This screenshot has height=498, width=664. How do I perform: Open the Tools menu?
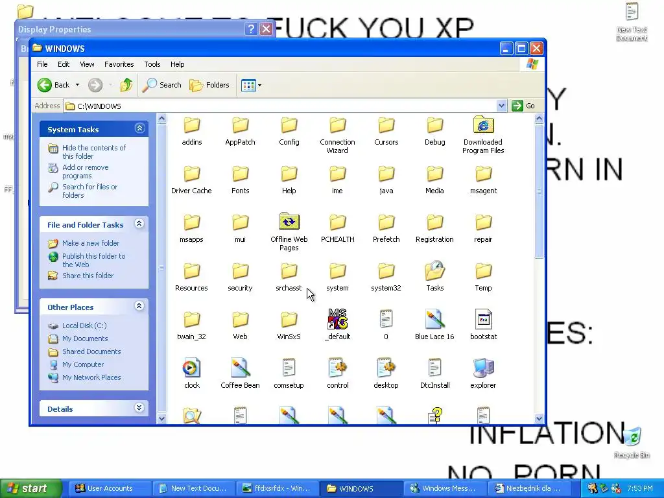coord(152,64)
